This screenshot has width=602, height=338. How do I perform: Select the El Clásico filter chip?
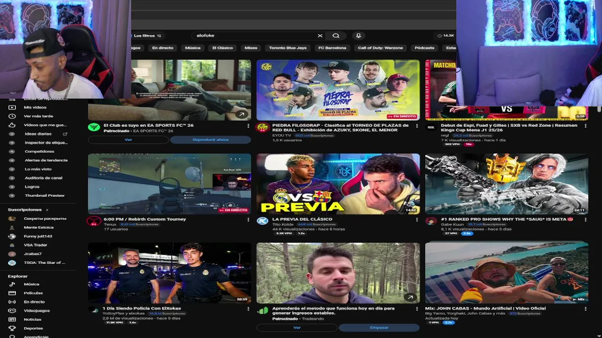[x=222, y=48]
